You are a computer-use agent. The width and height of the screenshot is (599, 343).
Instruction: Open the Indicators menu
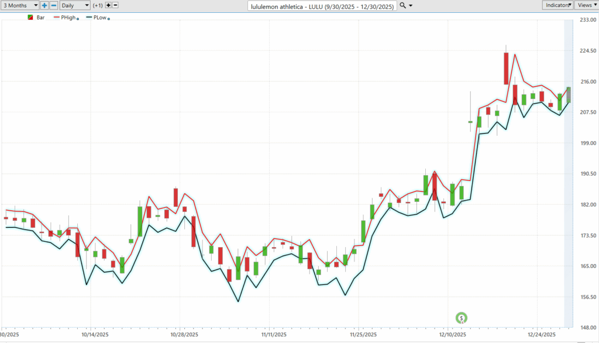coord(557,5)
